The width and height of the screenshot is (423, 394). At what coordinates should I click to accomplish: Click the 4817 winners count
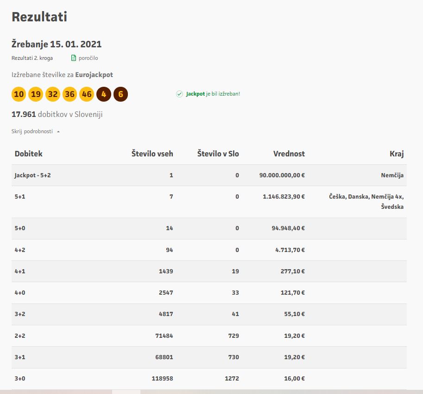point(166,314)
